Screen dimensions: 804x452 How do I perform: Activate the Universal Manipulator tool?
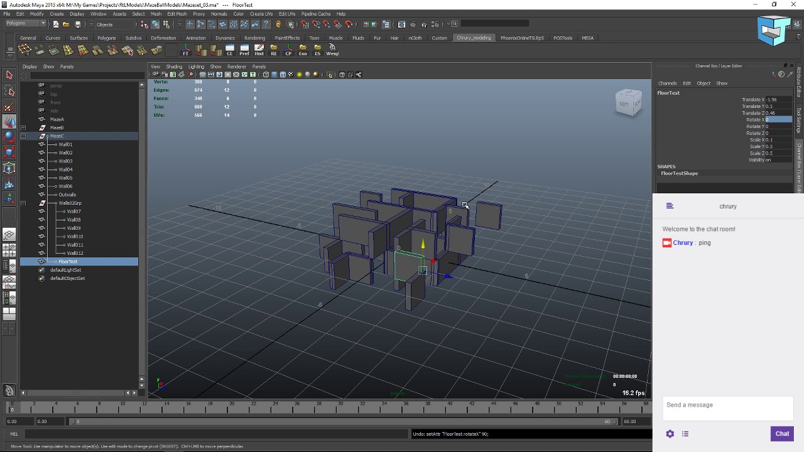pyautogui.click(x=9, y=168)
